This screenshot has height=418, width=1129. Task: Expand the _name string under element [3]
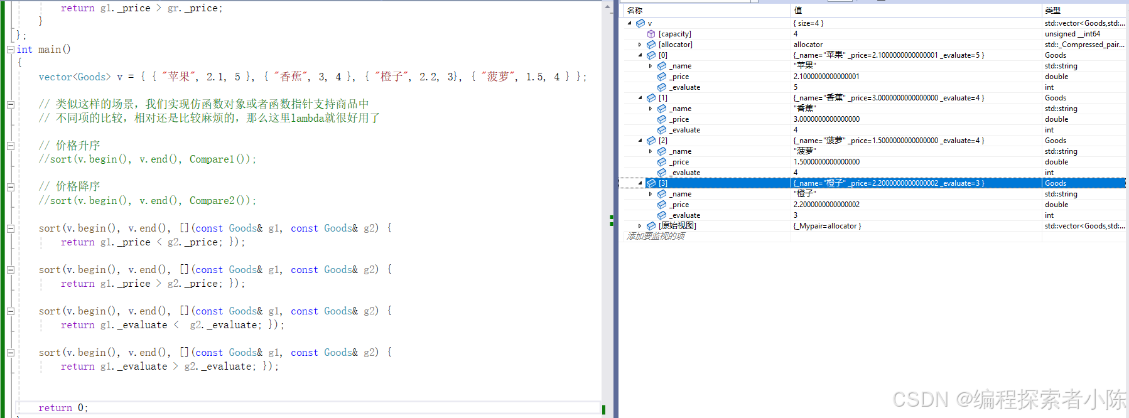651,194
